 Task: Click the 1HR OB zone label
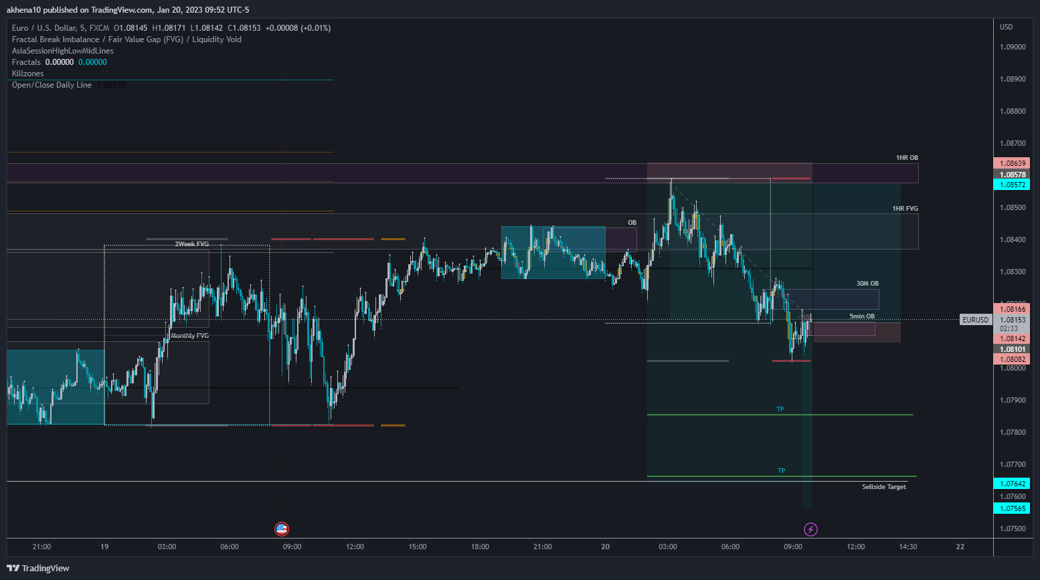907,158
